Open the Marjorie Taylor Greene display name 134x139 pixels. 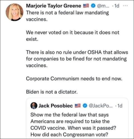tap(53, 6)
